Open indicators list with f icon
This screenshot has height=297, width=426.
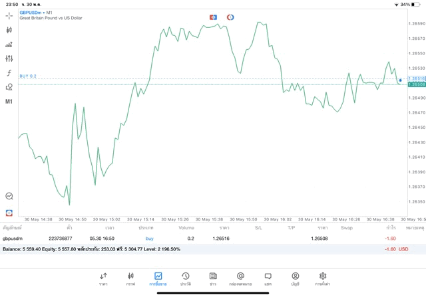pyautogui.click(x=9, y=73)
